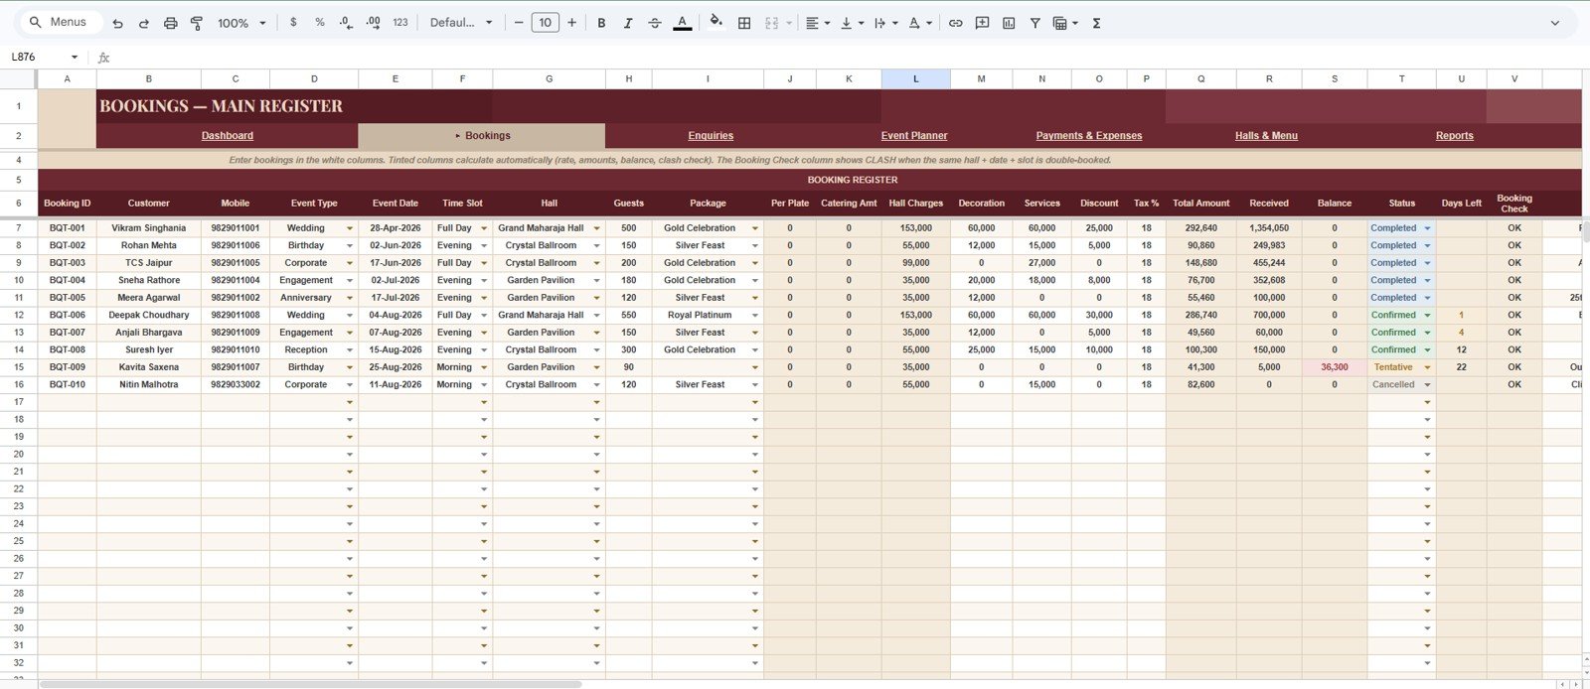
Task: Select the Bookings navigation tab
Action: [x=482, y=136]
